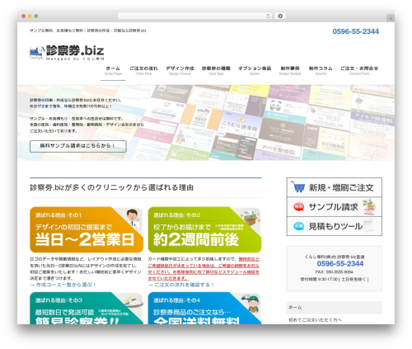
Task: Click the header phone number 0596-55-2344
Action: (x=356, y=31)
